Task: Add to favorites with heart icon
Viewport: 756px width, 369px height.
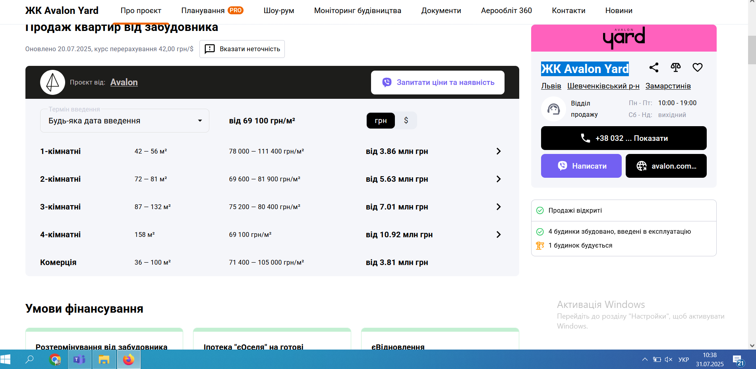Action: 697,67
